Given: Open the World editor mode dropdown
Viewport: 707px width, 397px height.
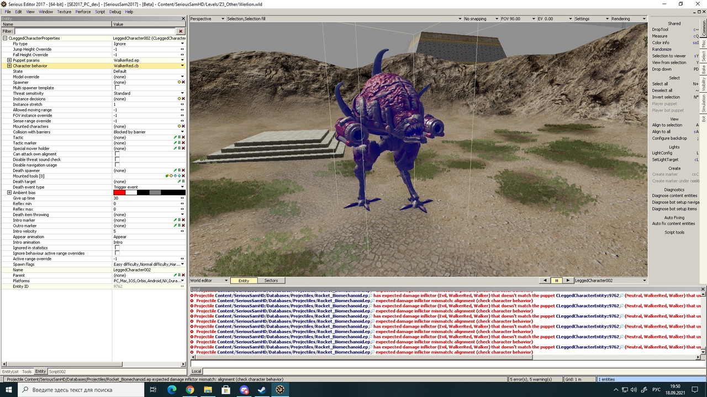Looking at the screenshot, I should click(x=209, y=281).
